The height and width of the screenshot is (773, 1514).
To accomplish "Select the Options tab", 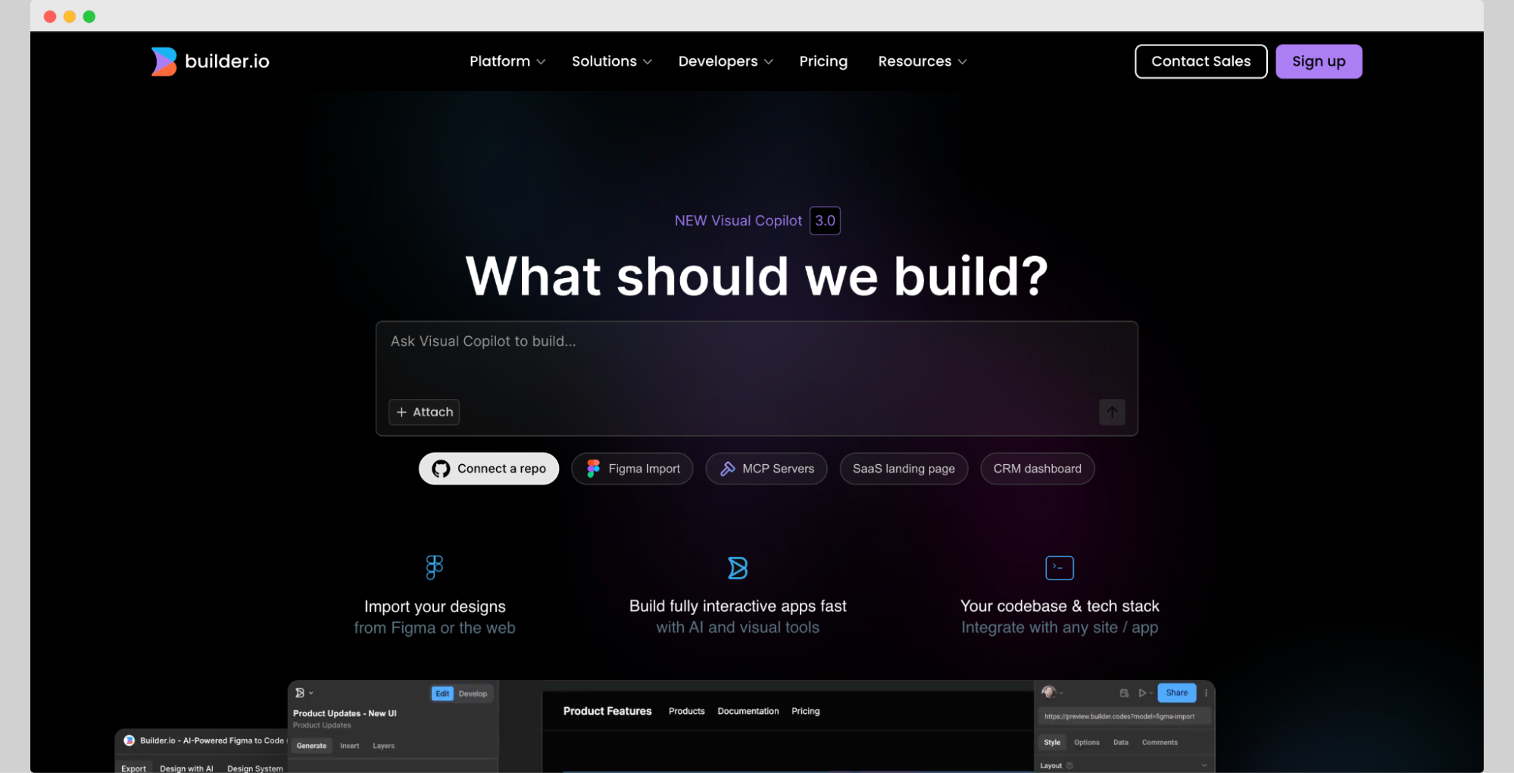I will click(x=1086, y=742).
